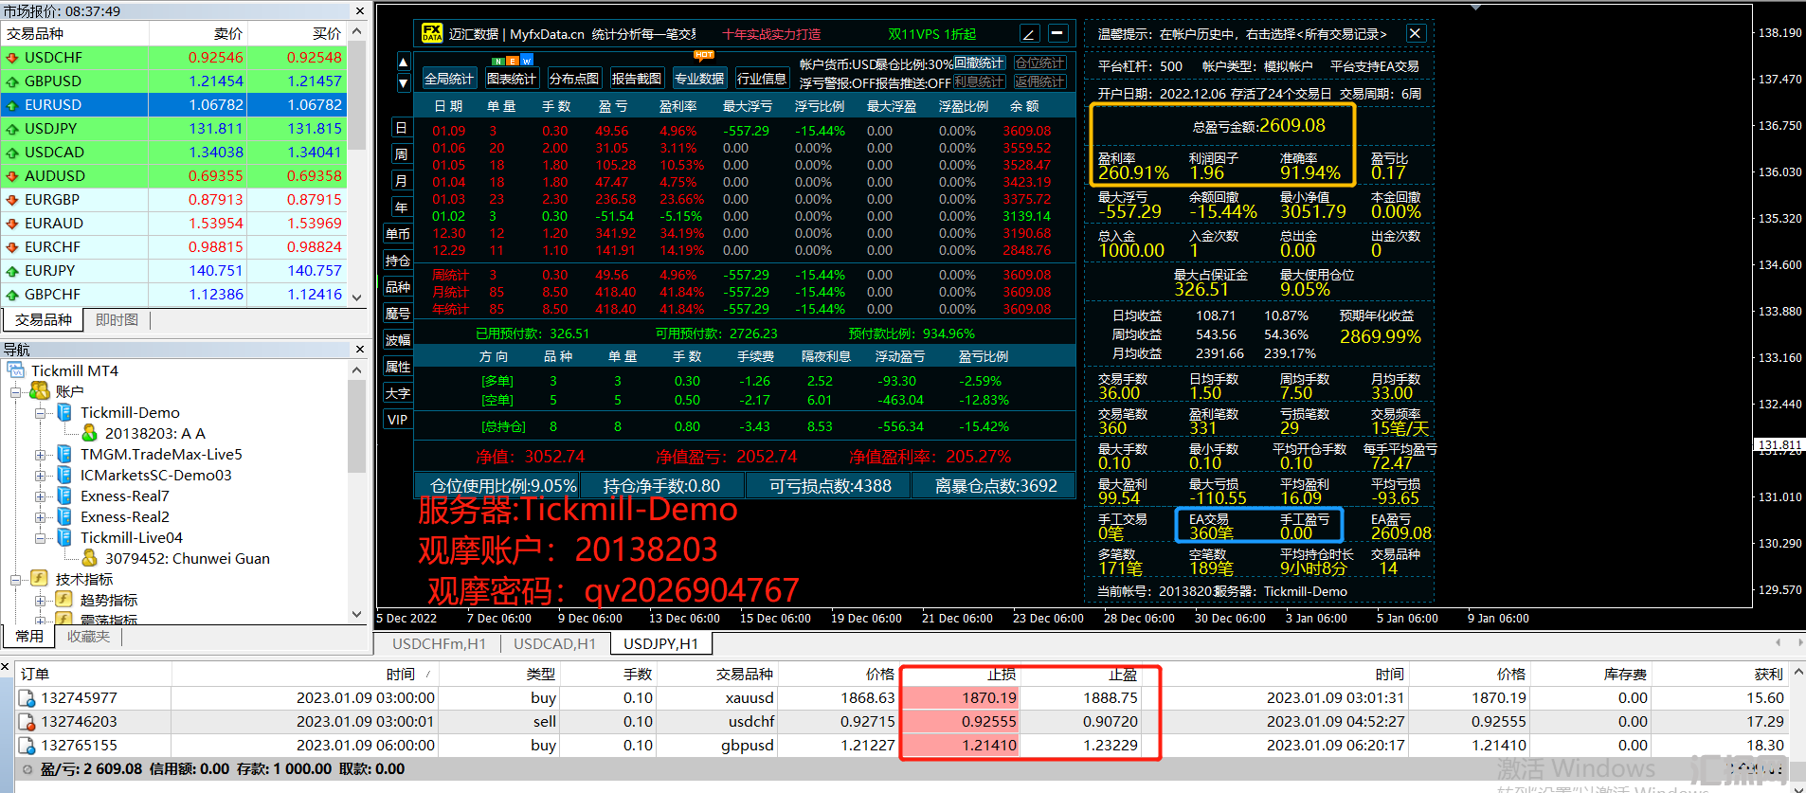Click the Tickmill MT4 root icon
The image size is (1806, 793).
coord(16,370)
